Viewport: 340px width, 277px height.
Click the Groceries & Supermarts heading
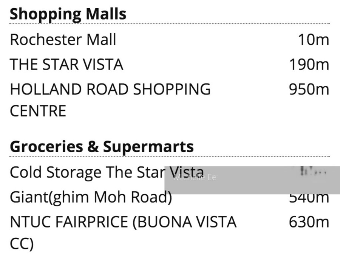[x=102, y=147]
